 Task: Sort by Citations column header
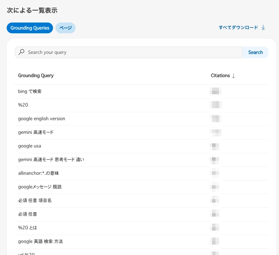point(220,75)
